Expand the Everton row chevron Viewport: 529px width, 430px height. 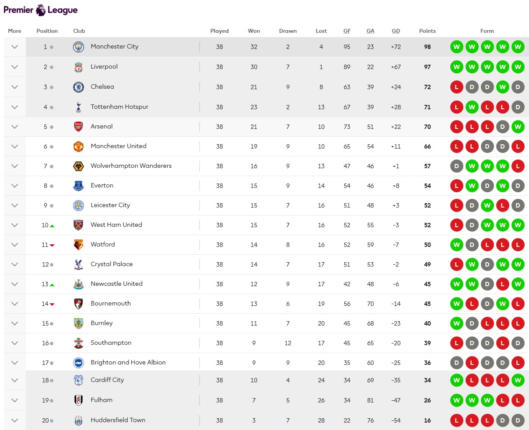click(14, 186)
